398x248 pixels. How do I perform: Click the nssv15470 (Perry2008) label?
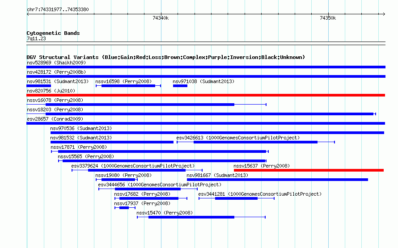tap(165, 213)
